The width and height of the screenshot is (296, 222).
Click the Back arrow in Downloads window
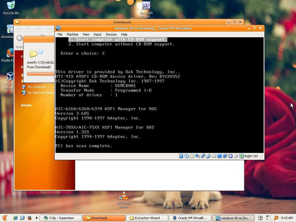(19, 38)
